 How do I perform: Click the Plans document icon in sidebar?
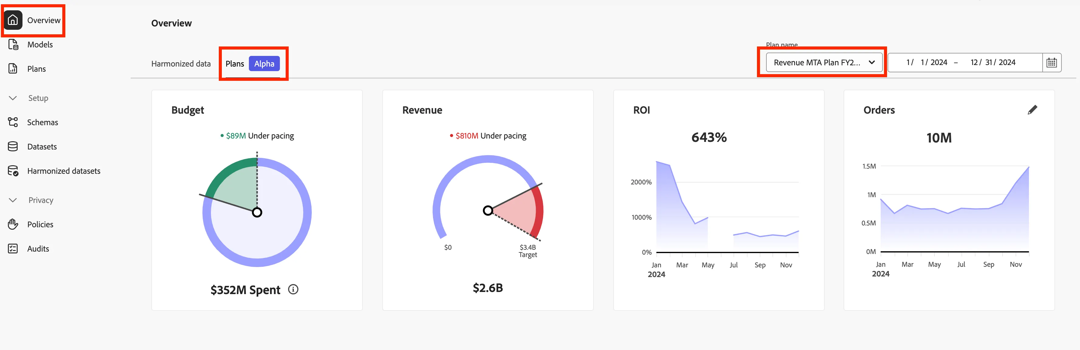tap(13, 69)
